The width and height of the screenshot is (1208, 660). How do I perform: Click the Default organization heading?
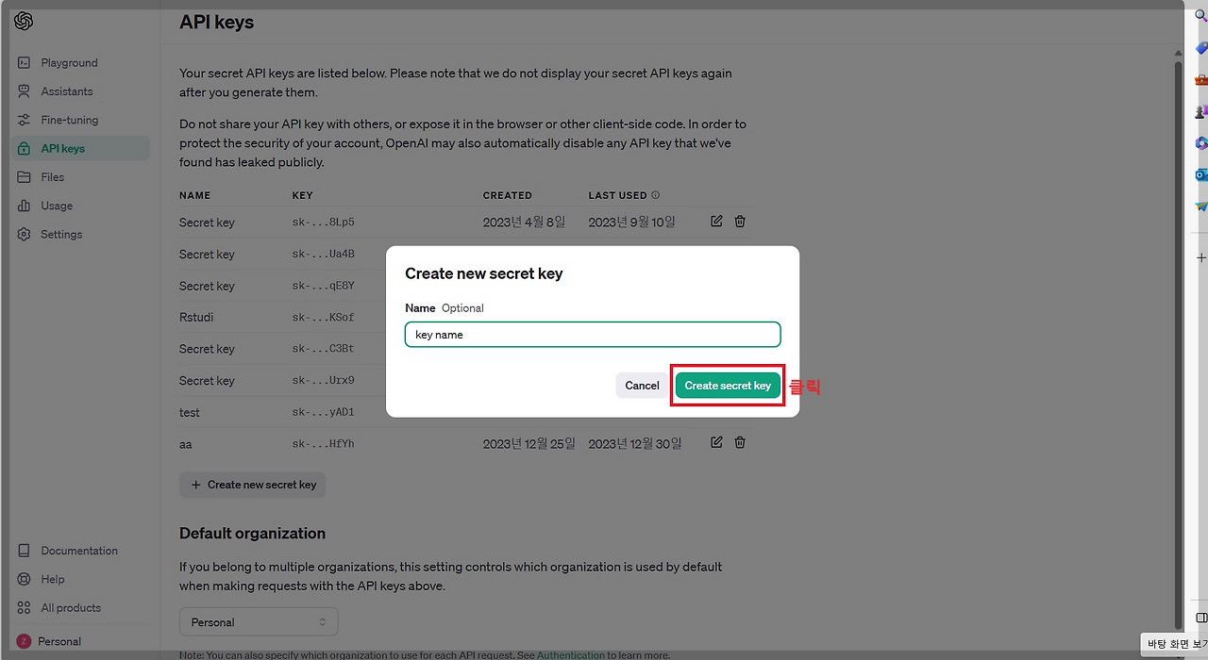[x=252, y=533]
